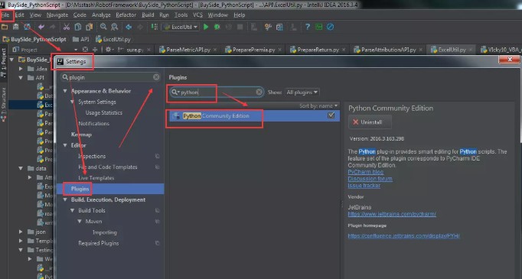The image size is (522, 279).
Task: Click the Undo arrow icon
Action: click(x=41, y=27)
